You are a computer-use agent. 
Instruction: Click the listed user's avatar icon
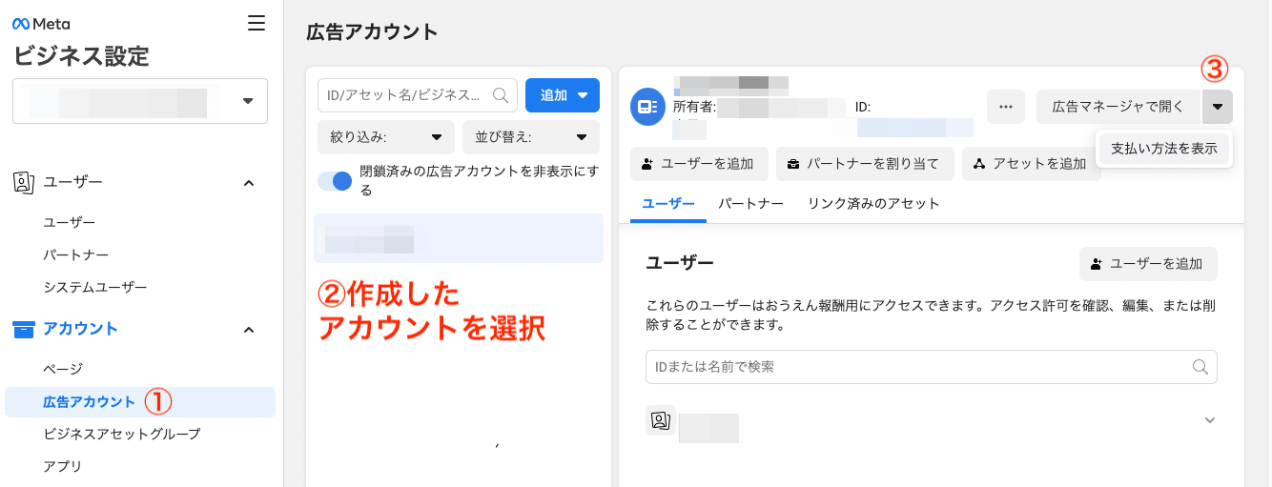tap(660, 420)
